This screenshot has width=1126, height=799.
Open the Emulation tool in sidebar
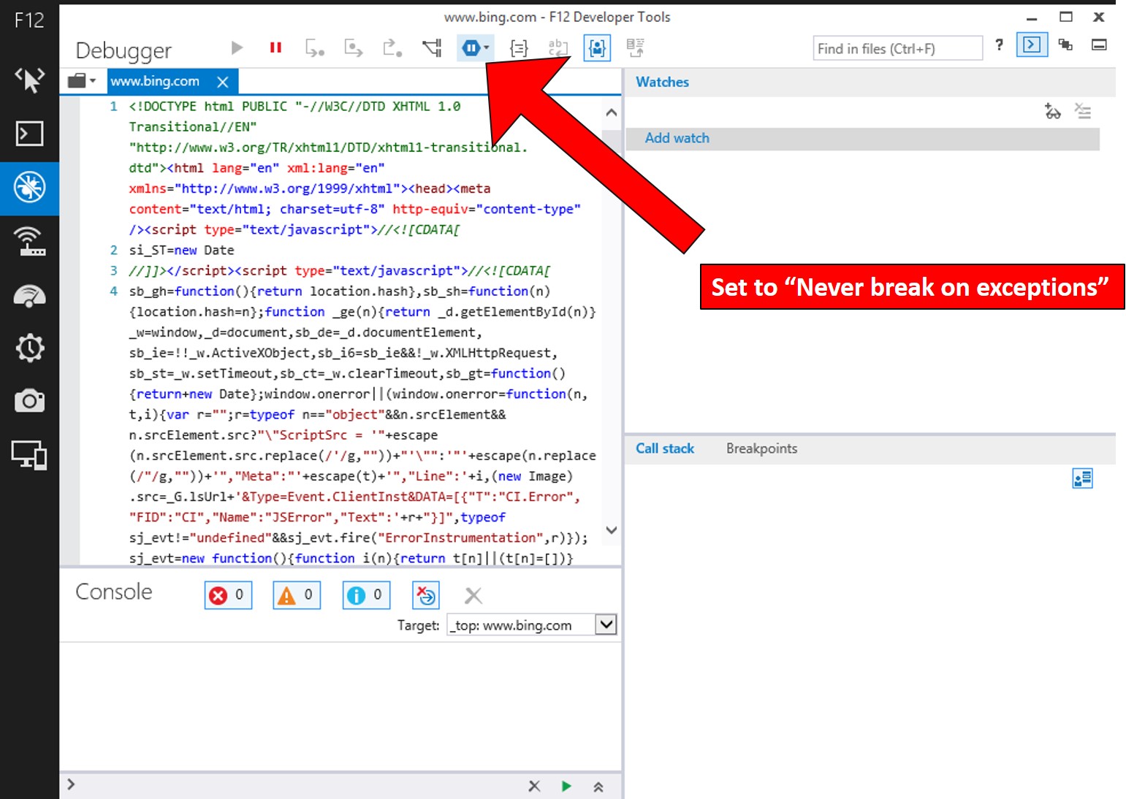(29, 455)
